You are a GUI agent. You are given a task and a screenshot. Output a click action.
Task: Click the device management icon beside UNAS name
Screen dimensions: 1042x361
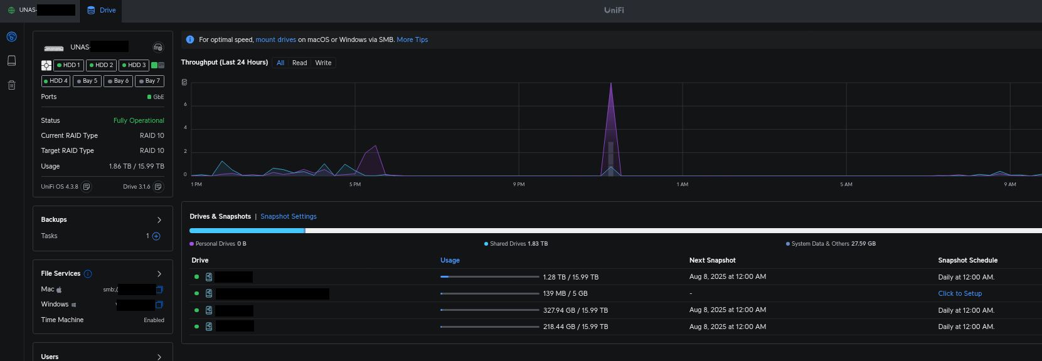(158, 47)
